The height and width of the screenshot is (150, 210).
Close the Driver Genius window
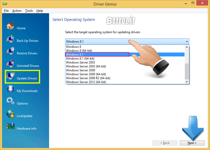[202, 3]
